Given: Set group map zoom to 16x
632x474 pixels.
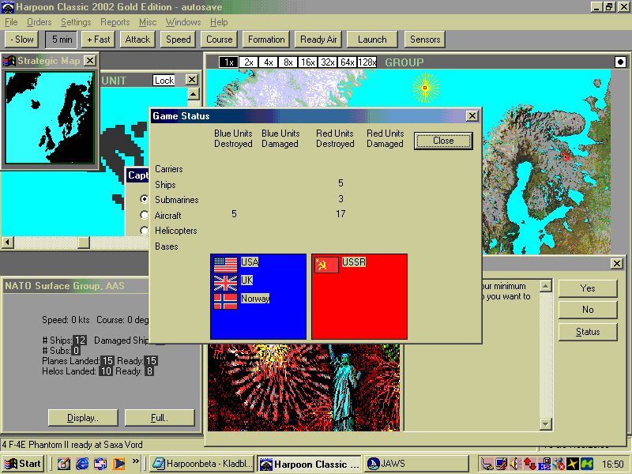Looking at the screenshot, I should pyautogui.click(x=307, y=62).
